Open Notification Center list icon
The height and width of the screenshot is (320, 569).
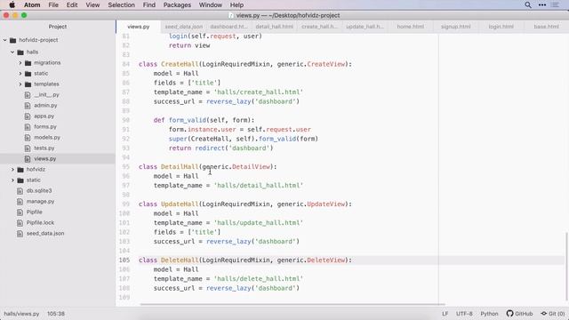point(555,4)
